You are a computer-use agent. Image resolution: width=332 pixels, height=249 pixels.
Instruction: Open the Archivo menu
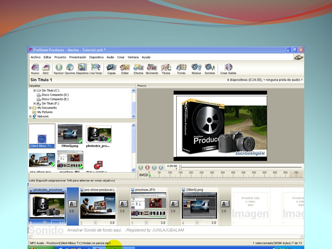coord(36,57)
